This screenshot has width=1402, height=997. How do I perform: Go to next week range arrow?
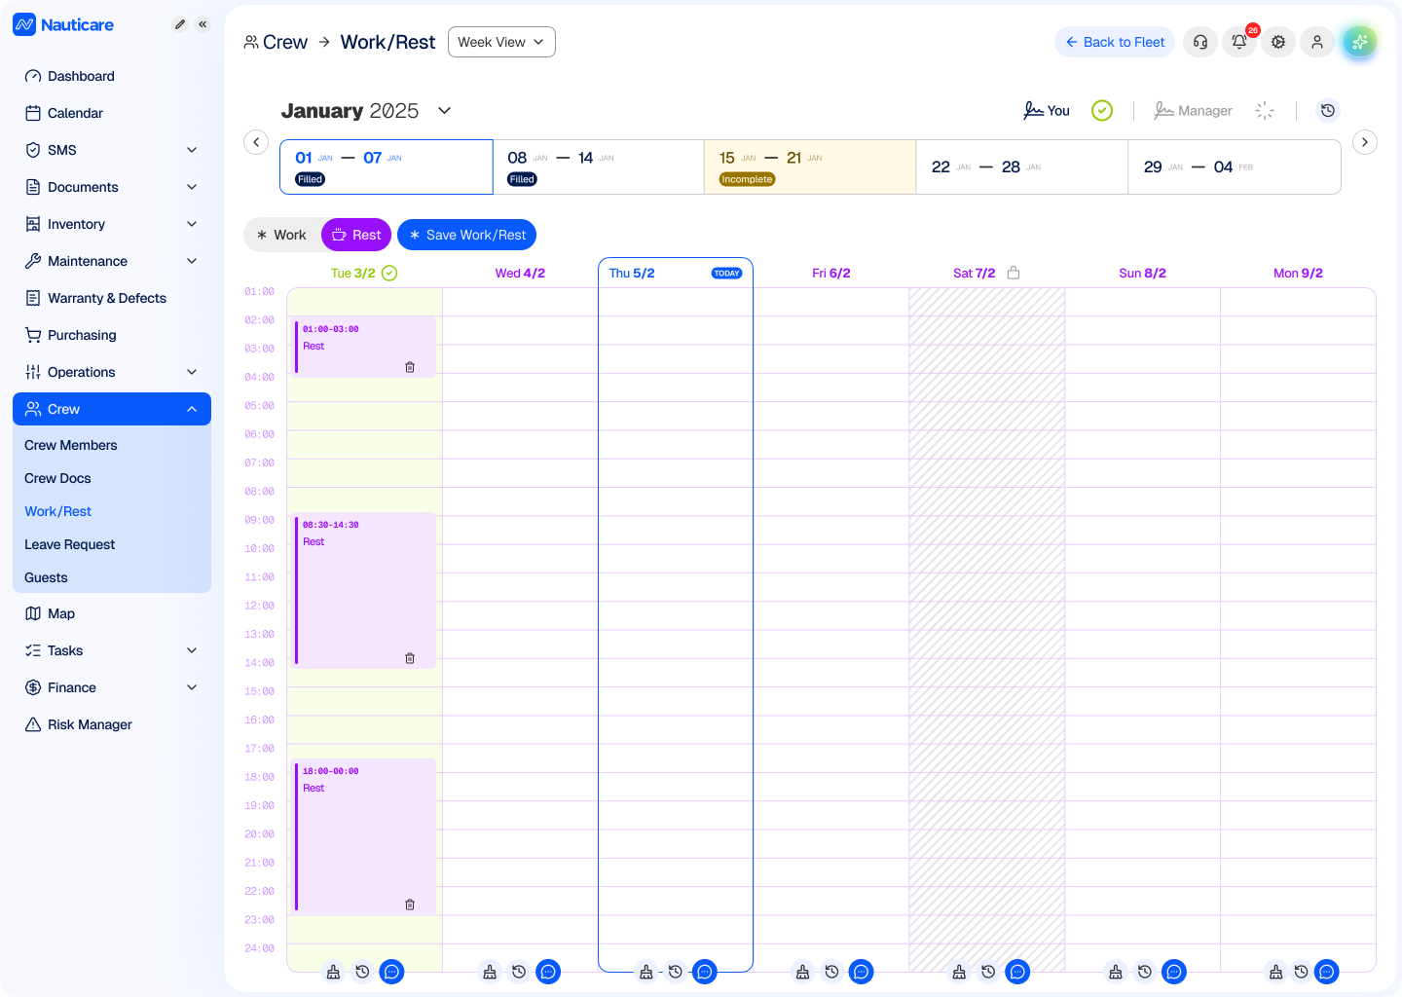tap(1365, 142)
